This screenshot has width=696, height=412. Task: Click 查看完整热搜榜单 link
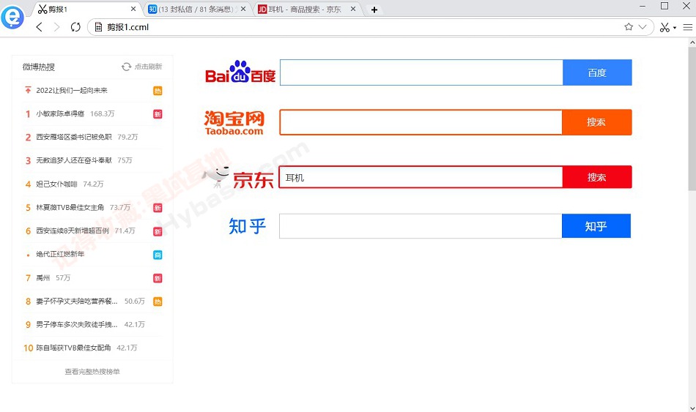click(x=92, y=372)
